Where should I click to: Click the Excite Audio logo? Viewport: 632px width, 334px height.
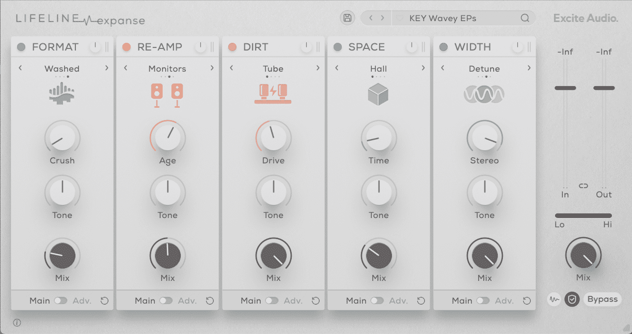(586, 18)
